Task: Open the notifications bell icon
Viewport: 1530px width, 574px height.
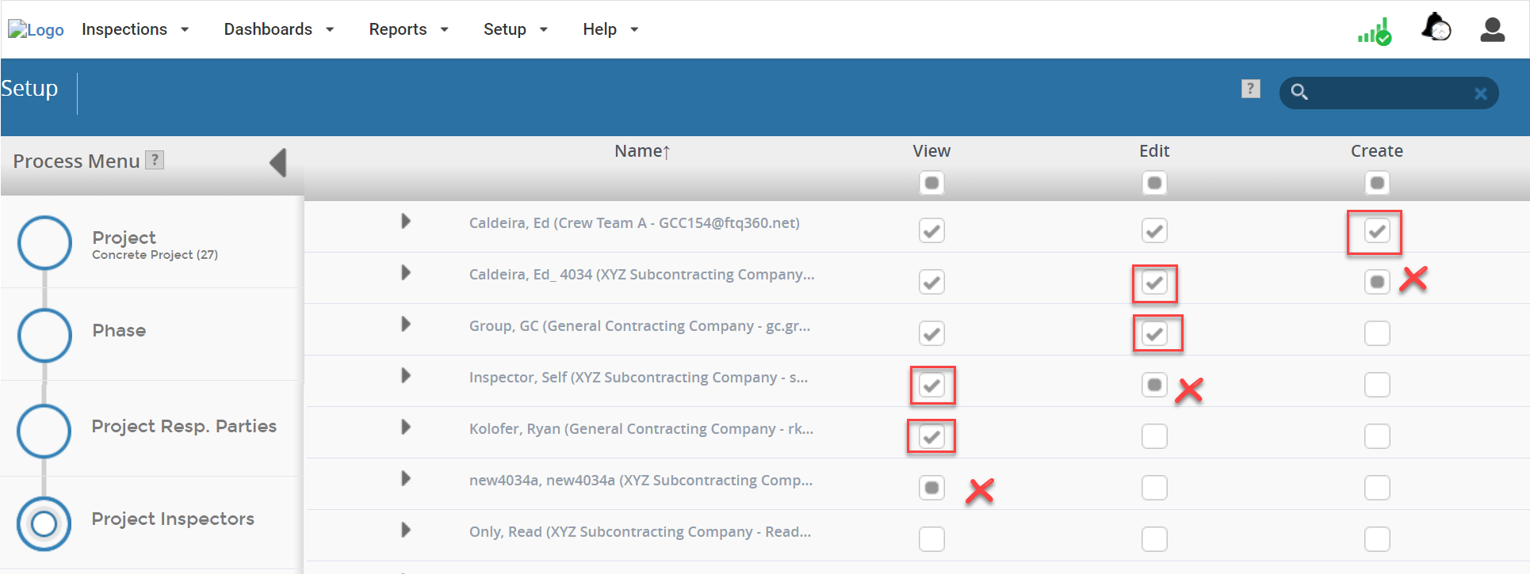Action: [1436, 27]
